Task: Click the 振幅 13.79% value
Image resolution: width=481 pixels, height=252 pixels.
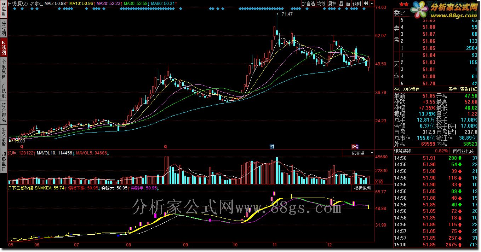Action: (427, 114)
